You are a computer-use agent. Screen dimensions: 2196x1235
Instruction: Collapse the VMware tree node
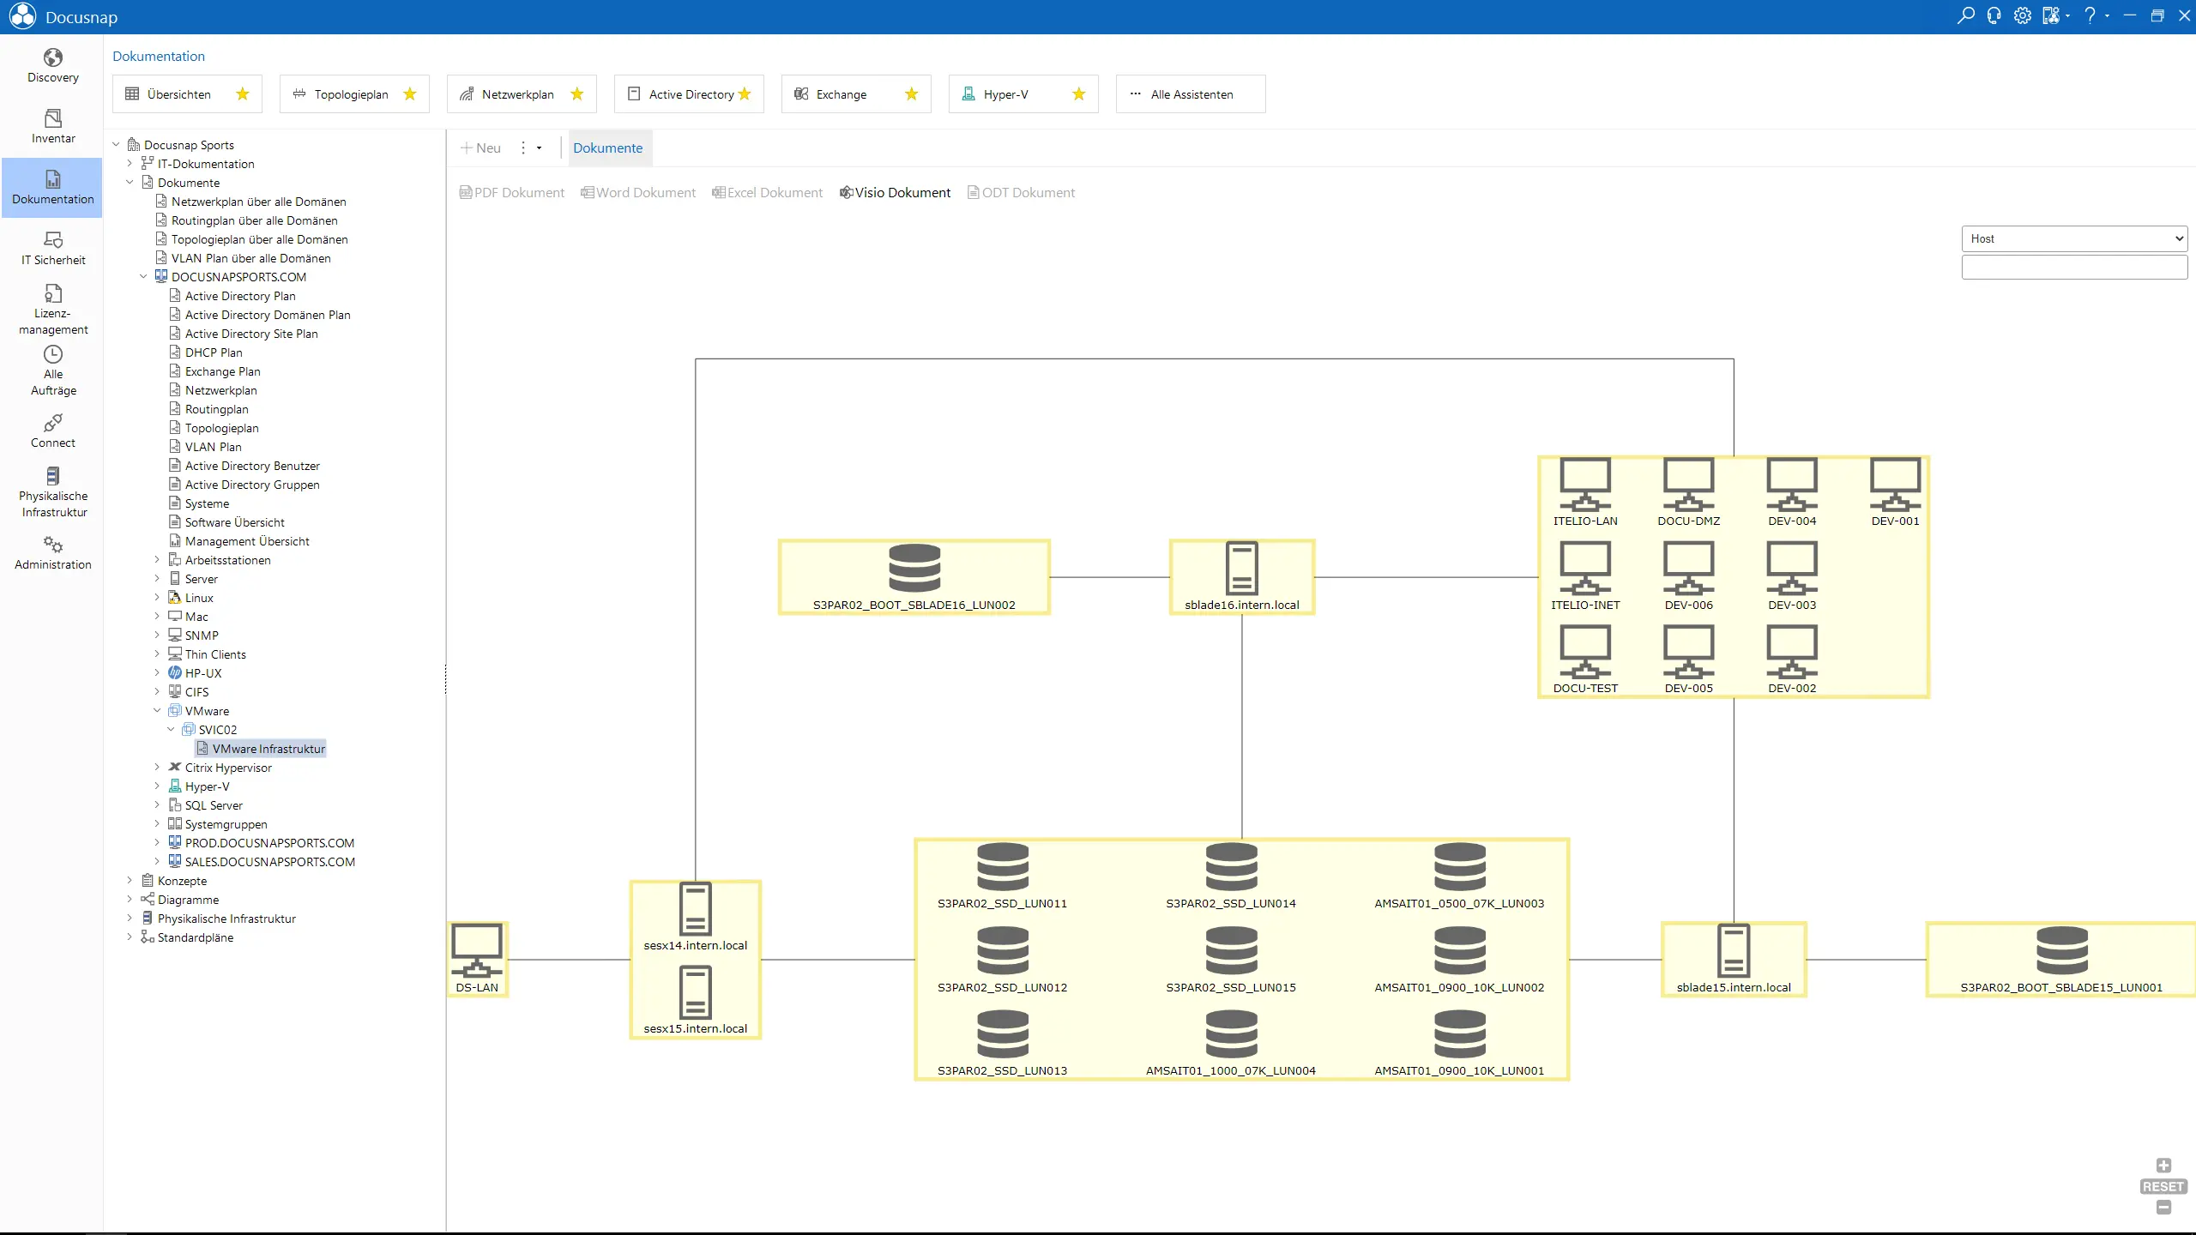[x=157, y=711]
